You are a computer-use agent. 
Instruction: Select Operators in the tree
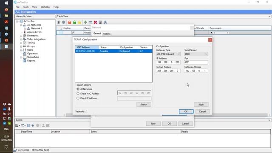pos(32,54)
